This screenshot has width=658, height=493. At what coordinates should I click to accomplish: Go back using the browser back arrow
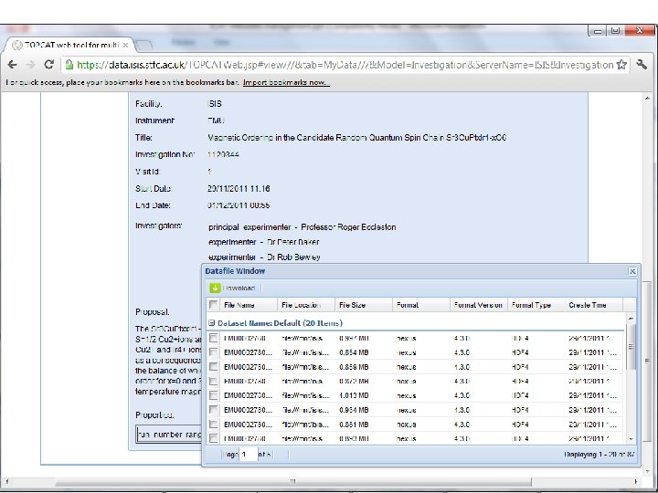12,65
